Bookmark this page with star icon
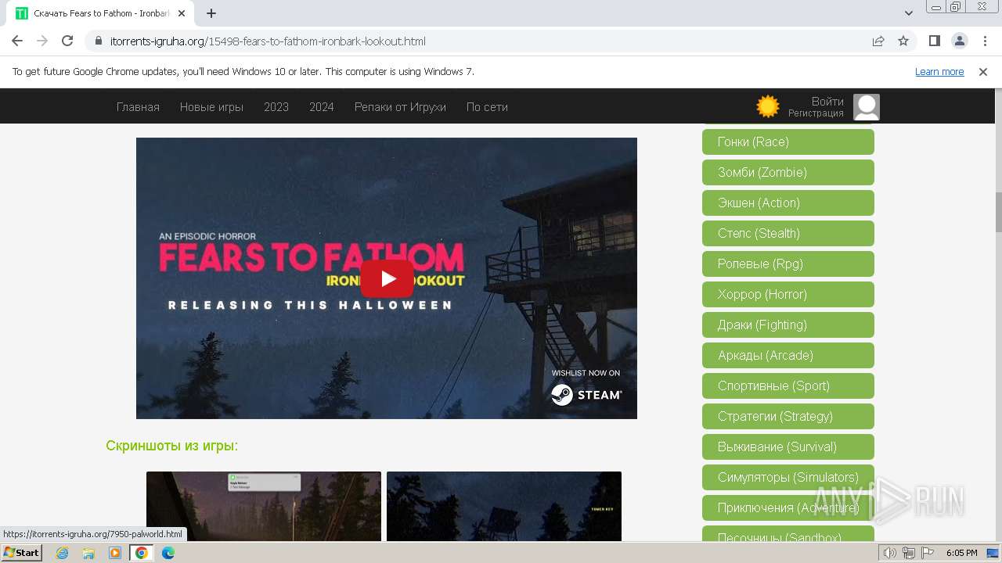The height and width of the screenshot is (563, 1002). point(903,41)
